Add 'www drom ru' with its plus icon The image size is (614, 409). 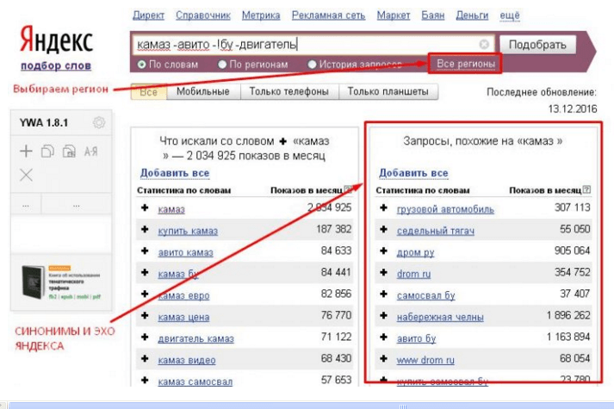click(383, 358)
